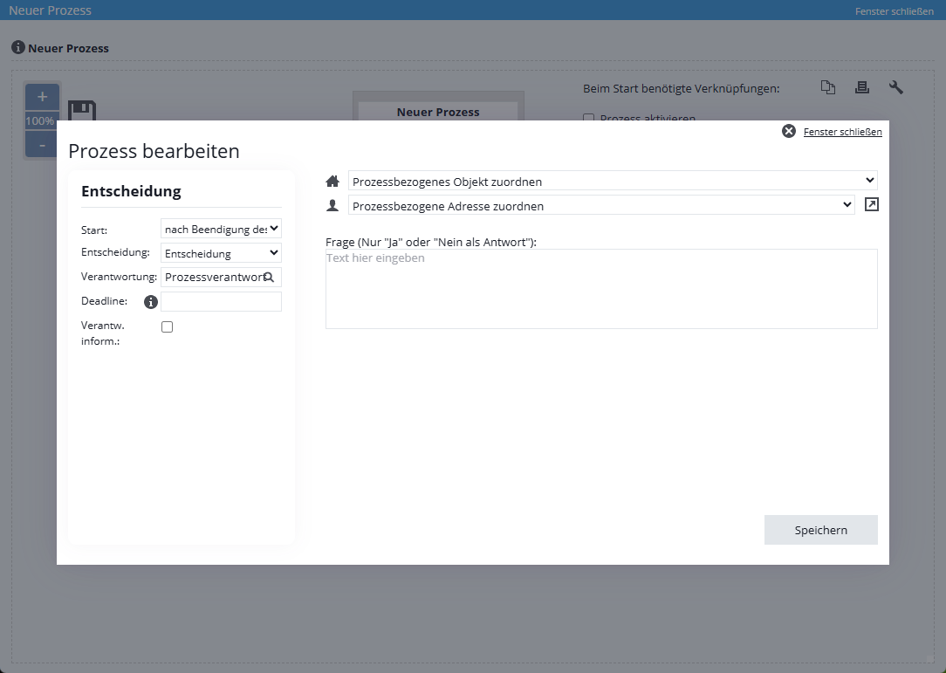The height and width of the screenshot is (673, 946).
Task: Click the X icon to close dialog
Action: click(789, 131)
